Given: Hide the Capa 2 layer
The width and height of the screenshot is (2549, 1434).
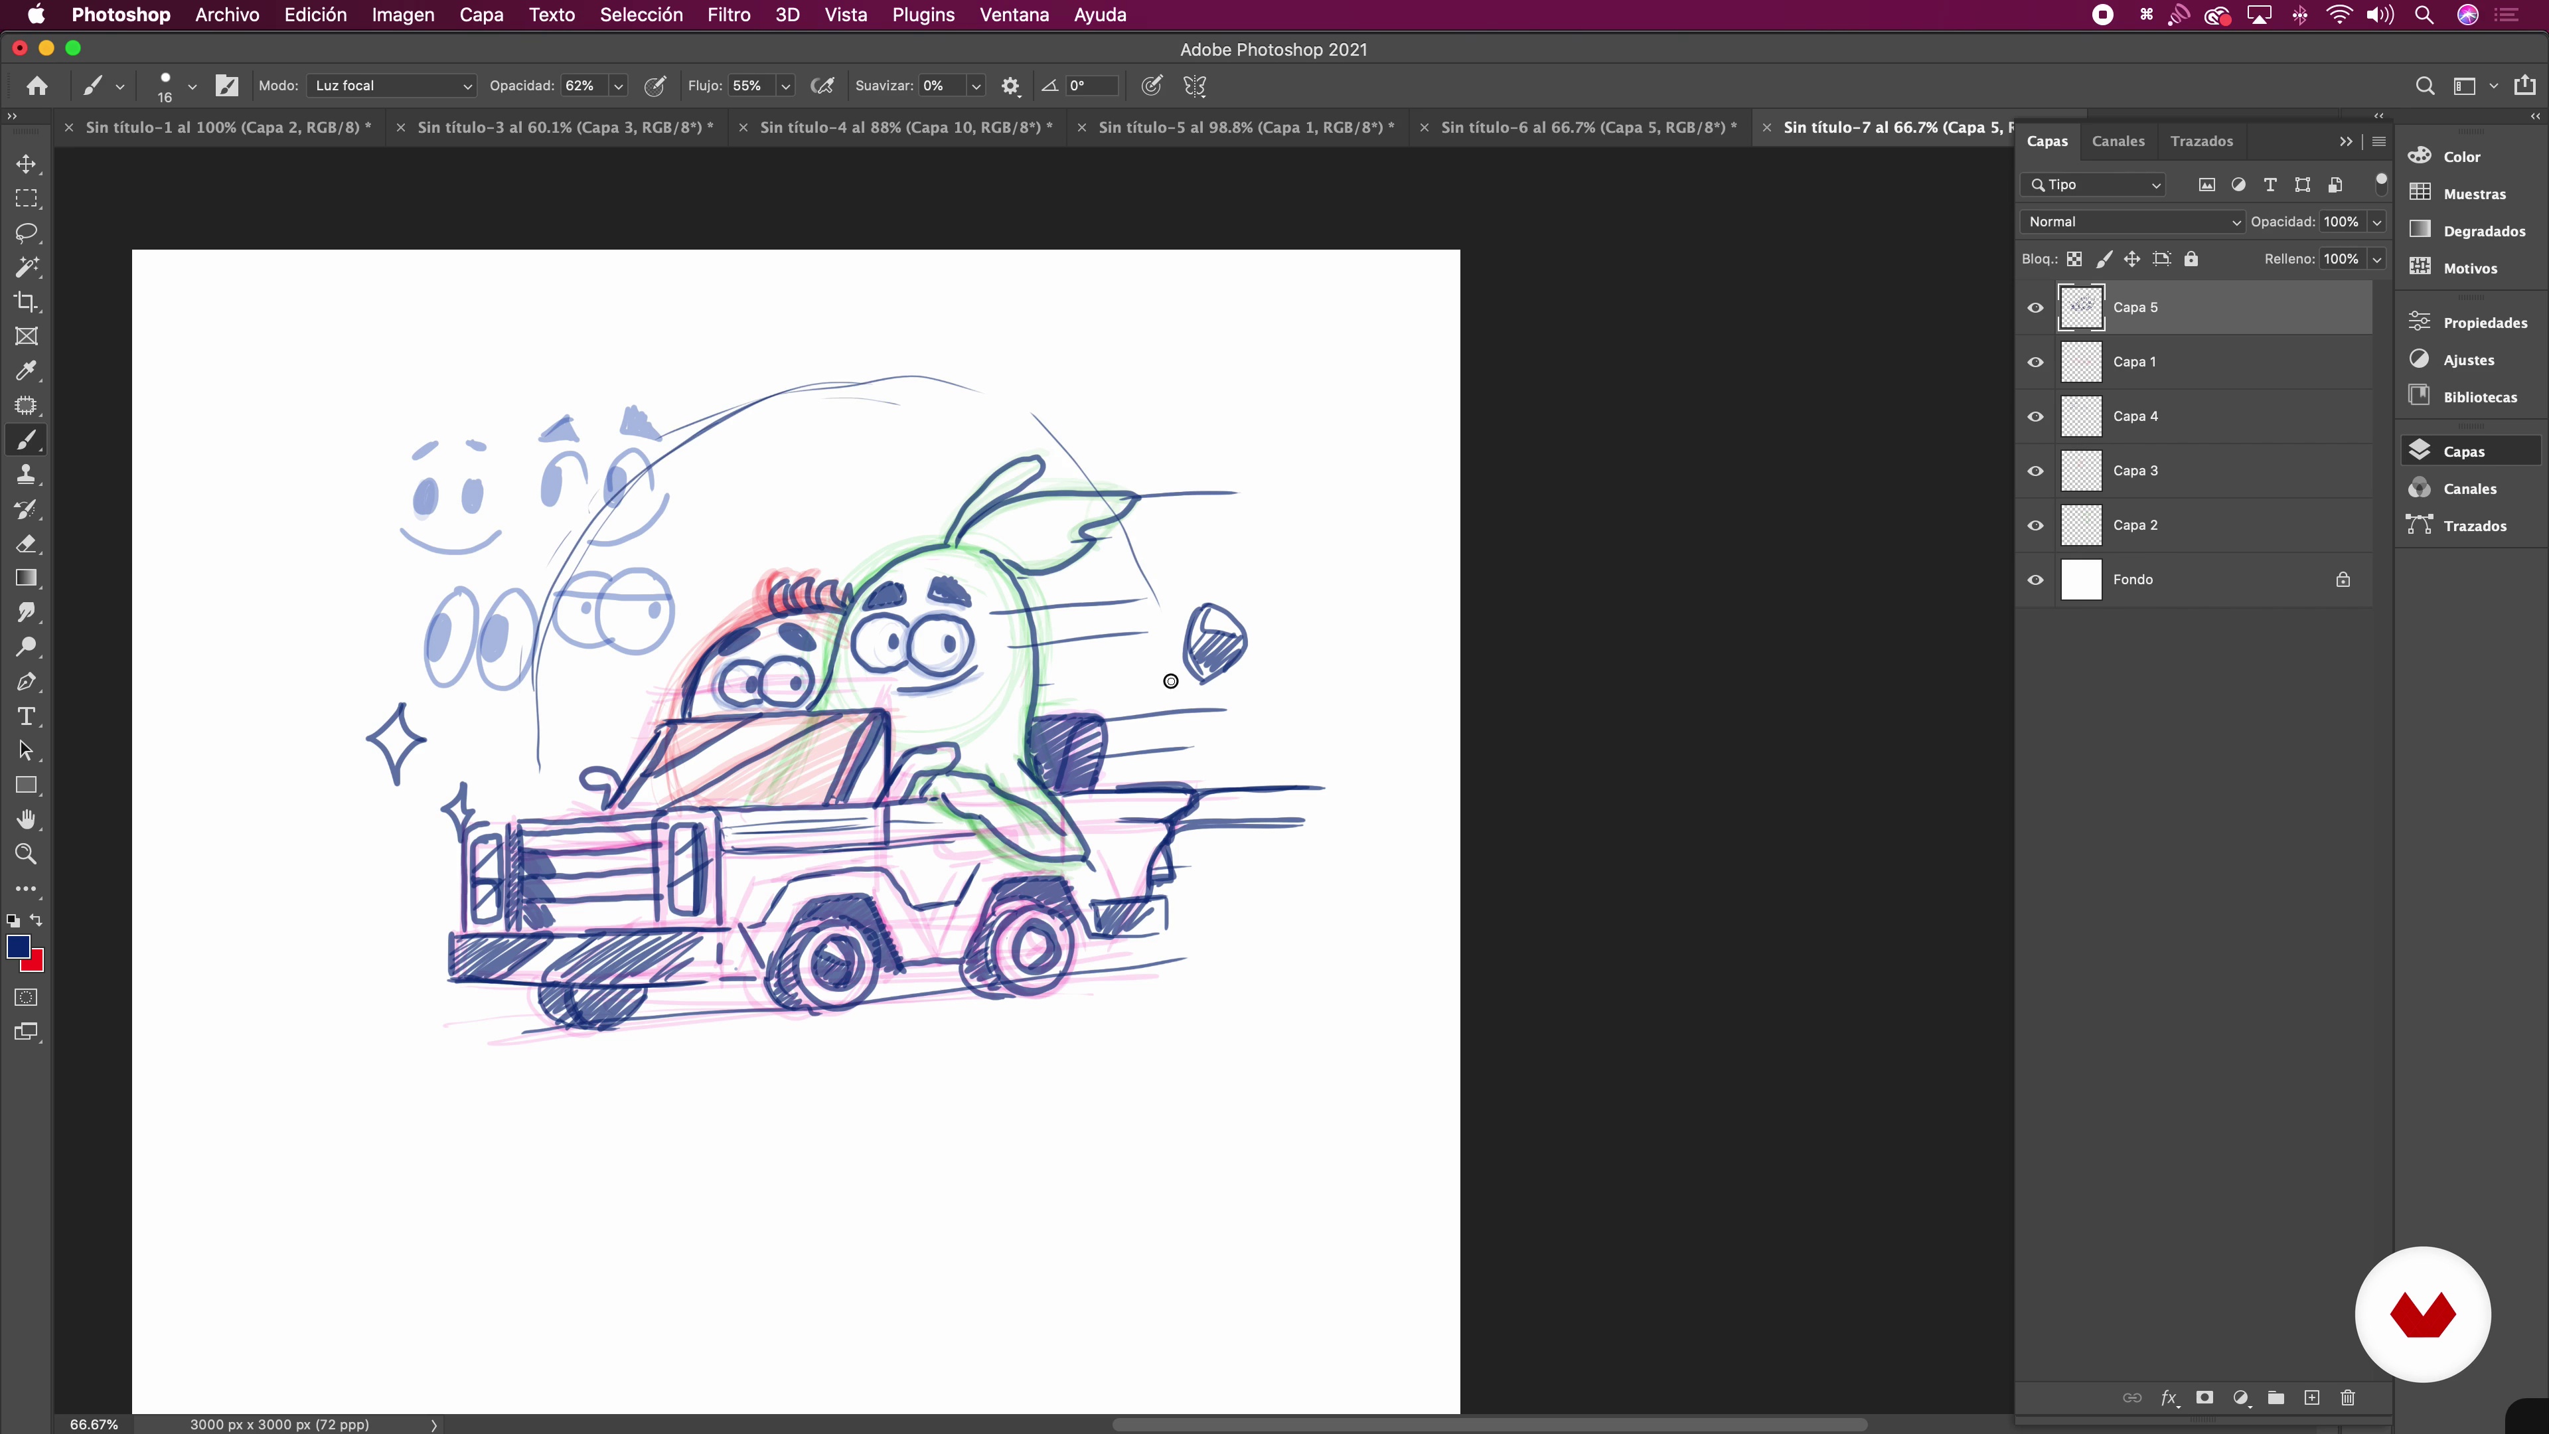Looking at the screenshot, I should point(2035,526).
